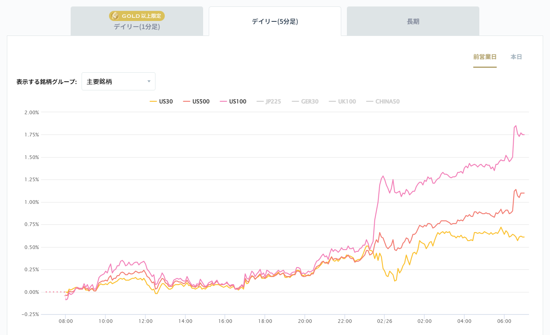The image size is (550, 335).
Task: Click the GOLD badge coin icon
Action: [115, 16]
